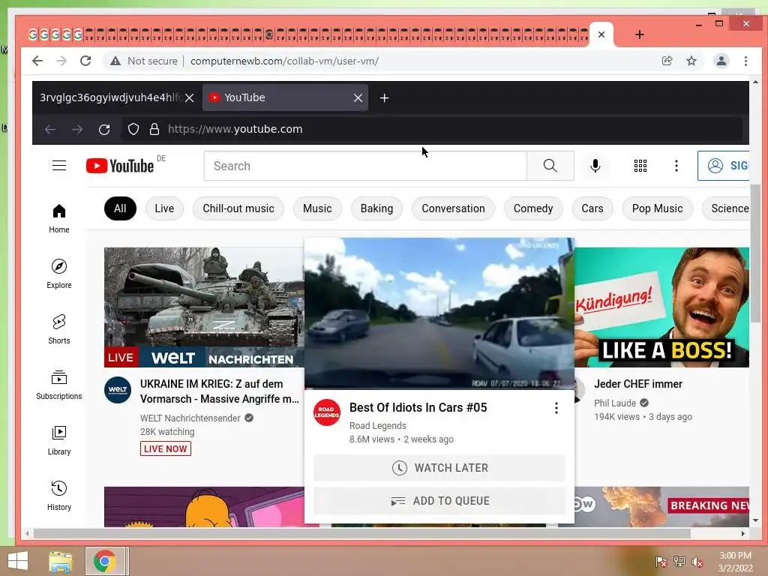This screenshot has height=576, width=768.
Task: Open Explore in sidebar
Action: pos(59,274)
